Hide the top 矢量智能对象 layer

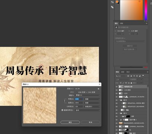click(117, 87)
